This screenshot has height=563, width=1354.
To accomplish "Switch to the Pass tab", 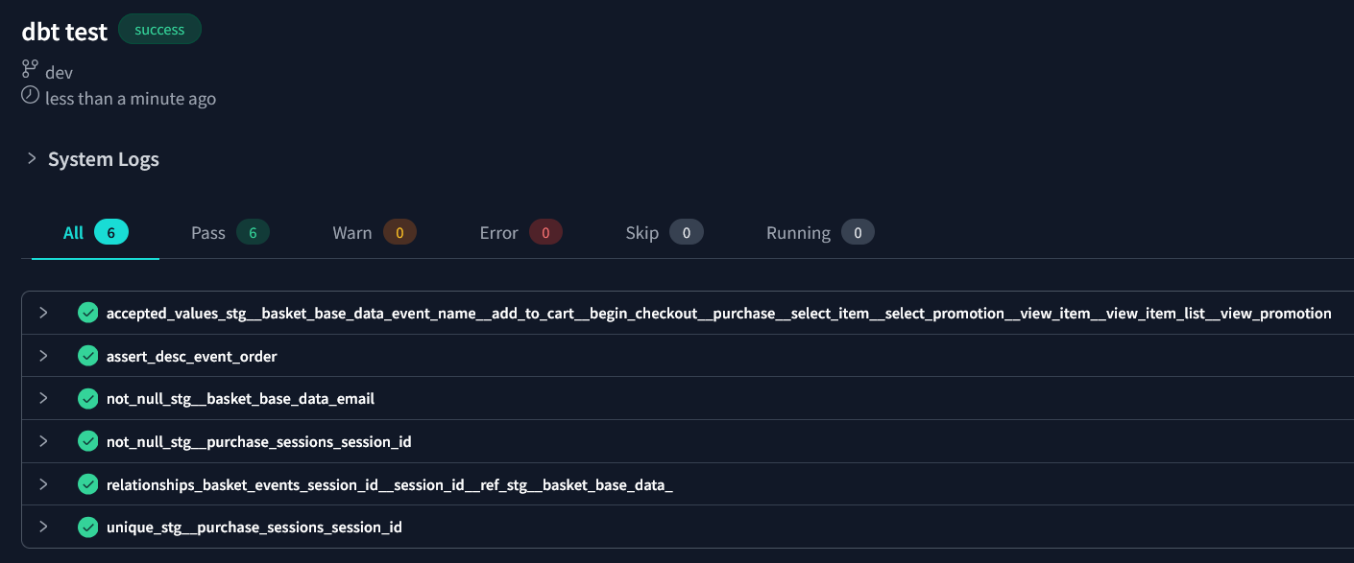I will (230, 232).
